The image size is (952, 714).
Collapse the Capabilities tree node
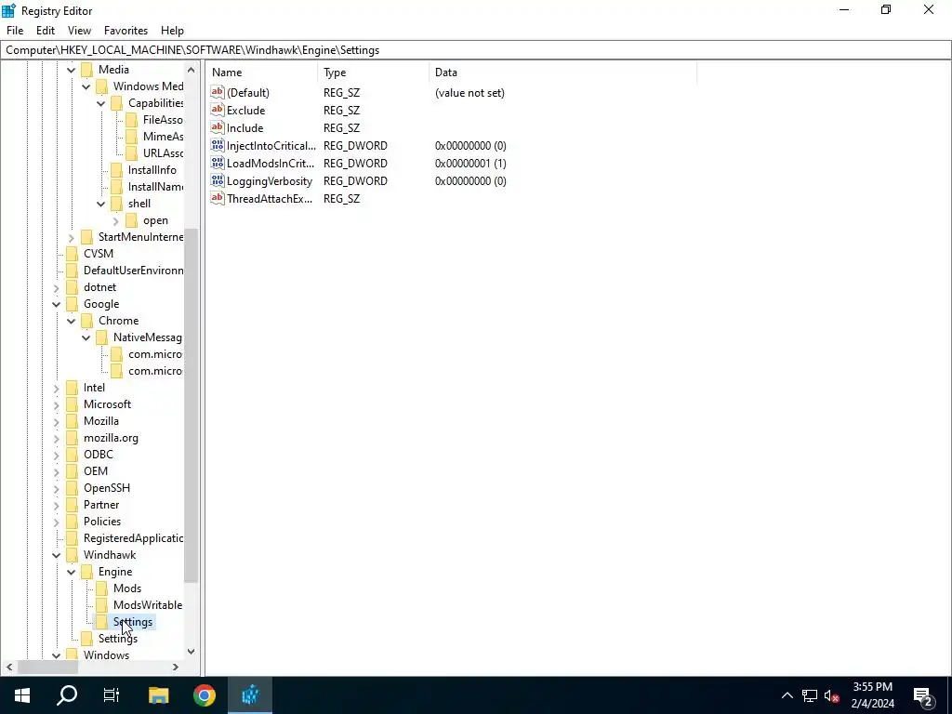tap(100, 104)
